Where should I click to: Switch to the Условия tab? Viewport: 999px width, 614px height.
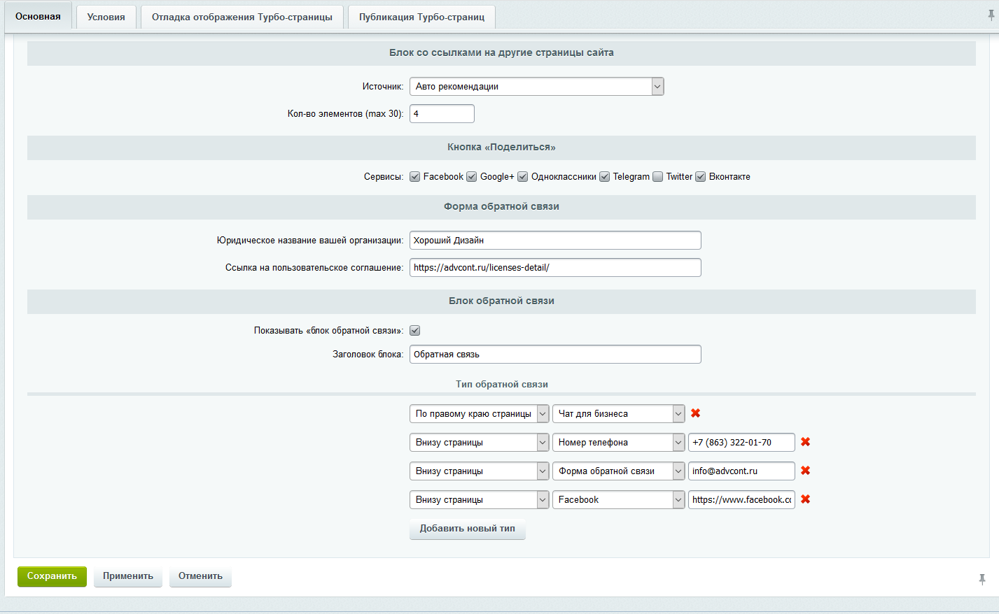pos(106,17)
